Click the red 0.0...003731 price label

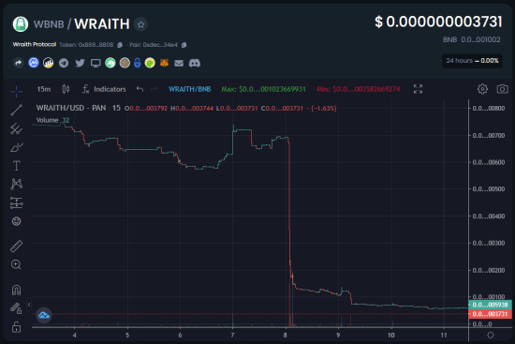pos(490,314)
